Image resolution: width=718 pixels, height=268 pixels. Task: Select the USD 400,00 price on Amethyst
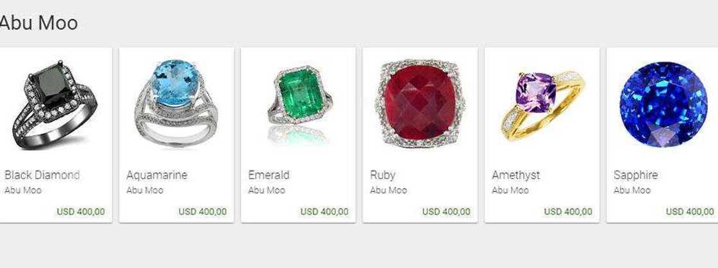(x=568, y=212)
